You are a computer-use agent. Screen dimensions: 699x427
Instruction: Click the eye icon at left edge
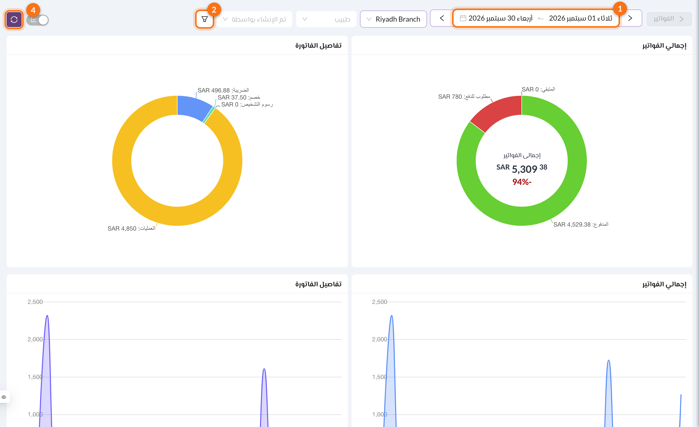pyautogui.click(x=4, y=397)
